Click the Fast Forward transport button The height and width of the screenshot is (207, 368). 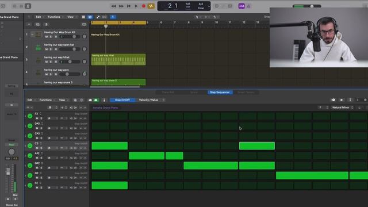(x=121, y=6)
